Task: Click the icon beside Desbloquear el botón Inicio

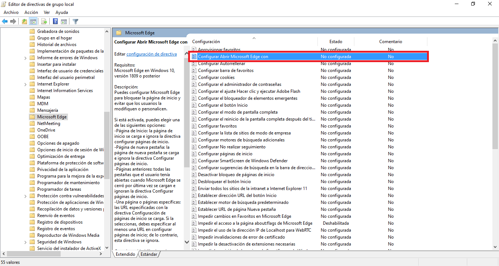Action: click(x=194, y=182)
